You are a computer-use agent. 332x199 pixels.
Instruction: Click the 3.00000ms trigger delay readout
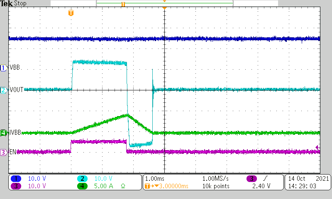173,186
